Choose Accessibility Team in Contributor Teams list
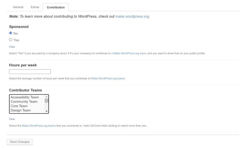The height and width of the screenshot is (148, 248). coord(25,97)
